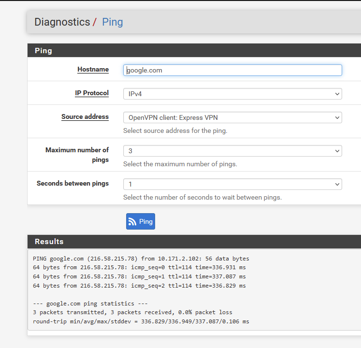
Task: Click the chevron arrow of Maximum pings select
Action: 337,151
